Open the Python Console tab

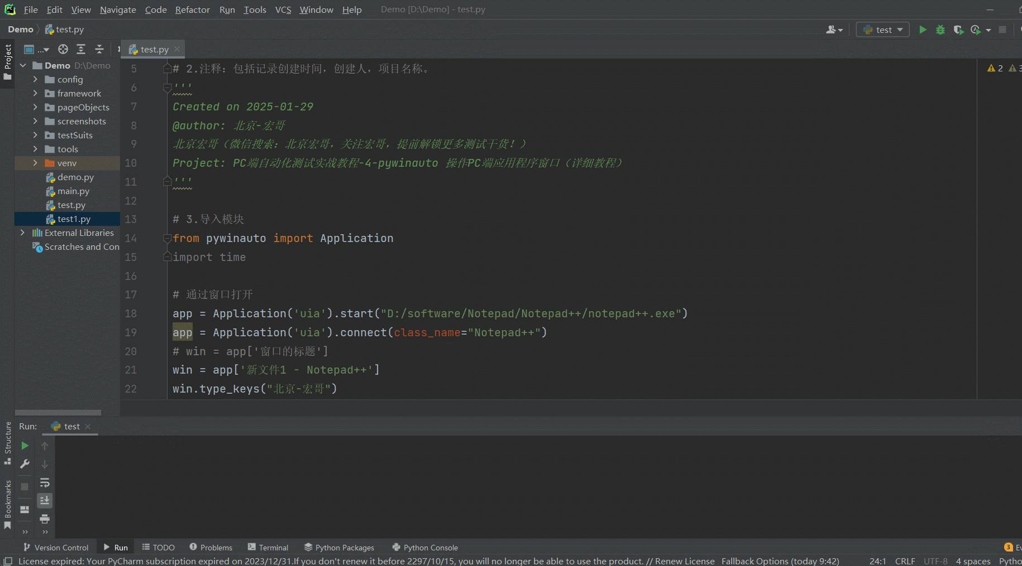coord(425,548)
